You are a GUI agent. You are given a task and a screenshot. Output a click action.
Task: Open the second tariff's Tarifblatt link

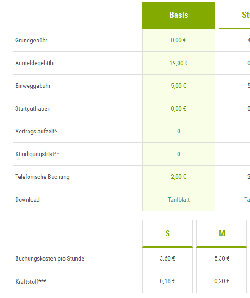click(247, 199)
